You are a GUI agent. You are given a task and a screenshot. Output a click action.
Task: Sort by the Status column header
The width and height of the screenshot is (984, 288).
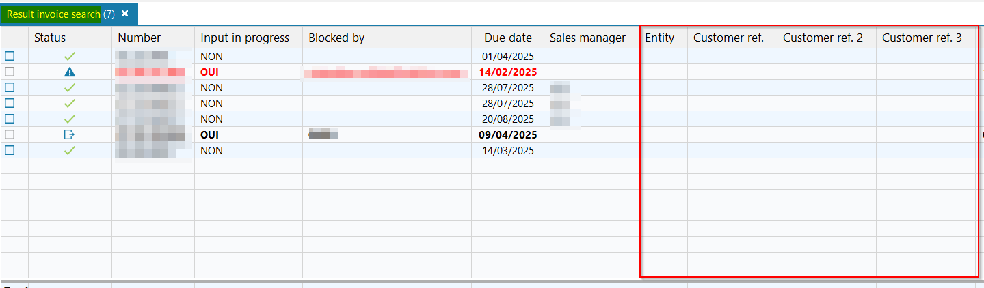click(x=50, y=38)
